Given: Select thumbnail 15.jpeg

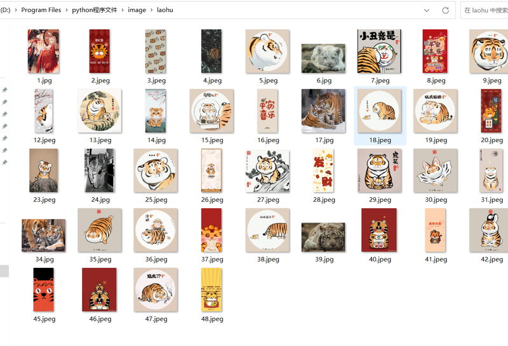Looking at the screenshot, I should [x=211, y=111].
